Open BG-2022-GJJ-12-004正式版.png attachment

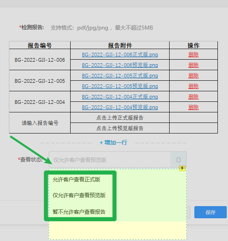[120, 97]
